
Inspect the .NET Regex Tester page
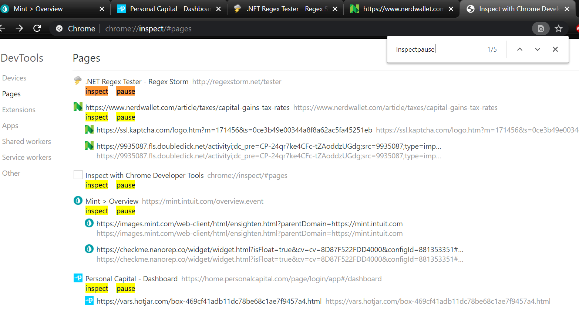tap(97, 91)
